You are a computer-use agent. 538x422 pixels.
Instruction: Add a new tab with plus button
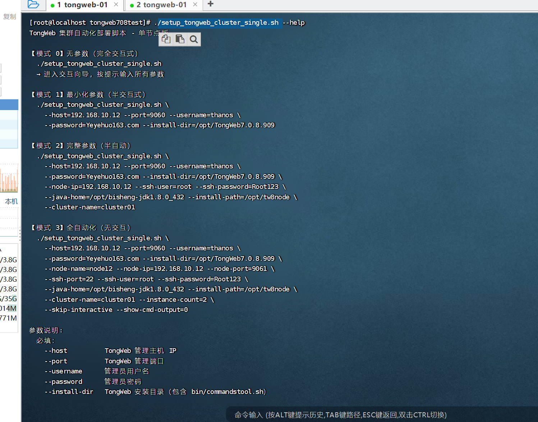point(211,4)
